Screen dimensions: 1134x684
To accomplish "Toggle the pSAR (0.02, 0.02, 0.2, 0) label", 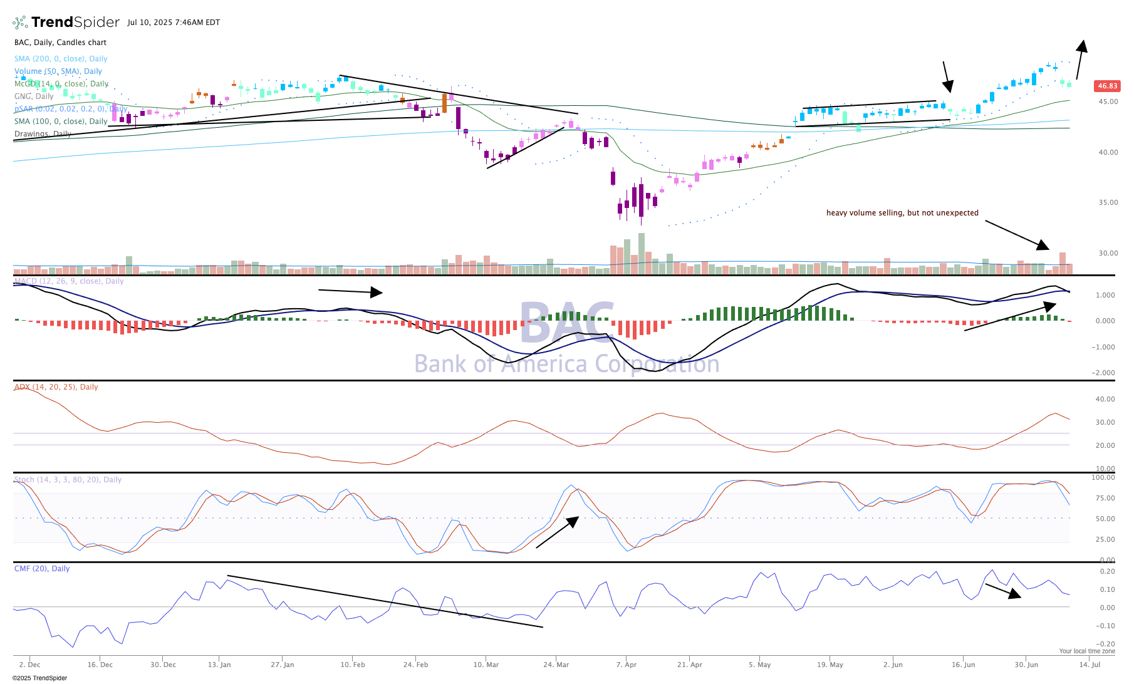I will pyautogui.click(x=70, y=109).
